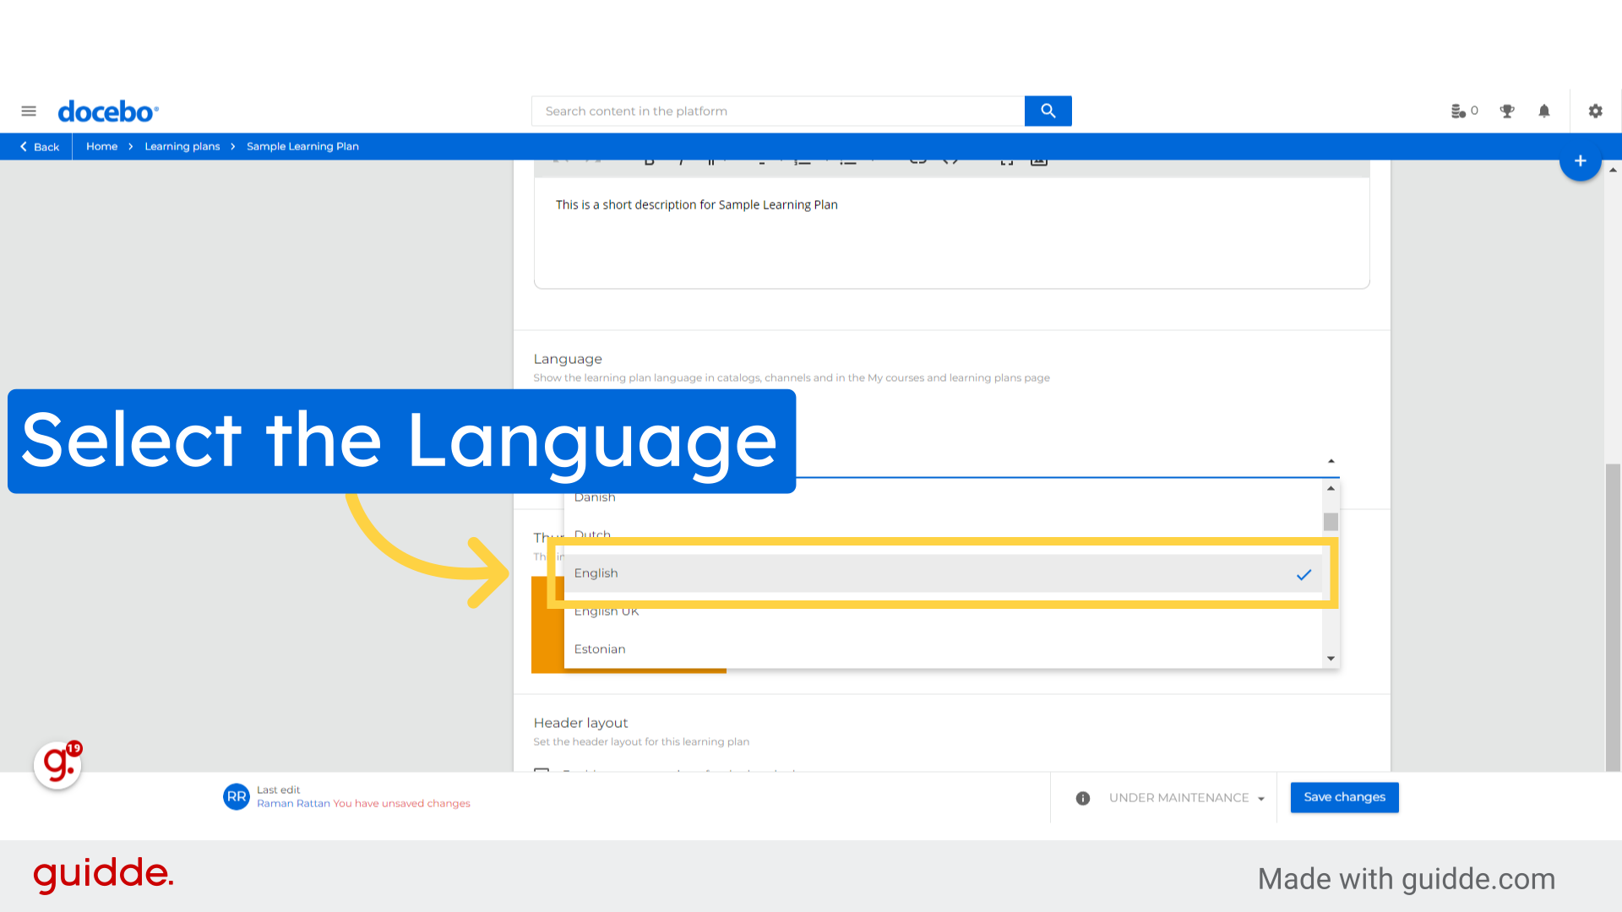
Task: Check the header layout option checkbox
Action: (541, 773)
